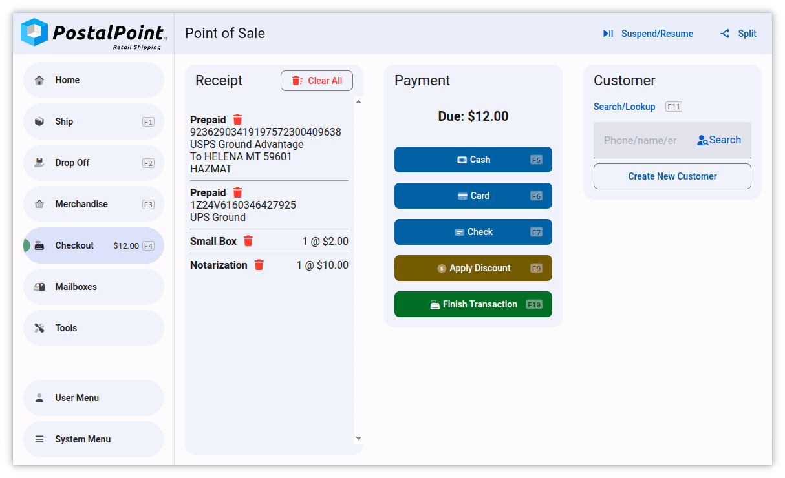This screenshot has width=785, height=478.
Task: Open the customer Search/Lookup link
Action: point(624,106)
